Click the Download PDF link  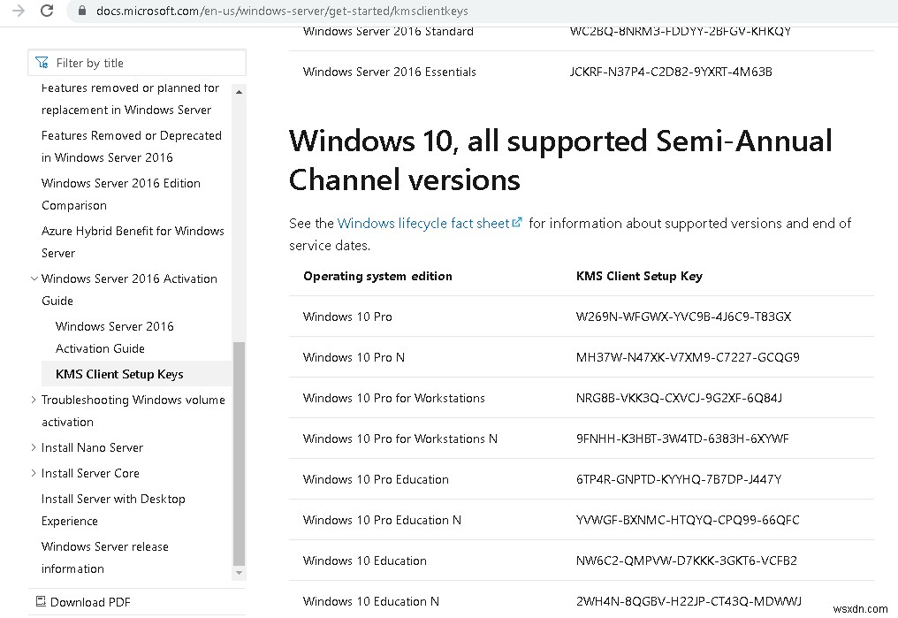coord(91,602)
